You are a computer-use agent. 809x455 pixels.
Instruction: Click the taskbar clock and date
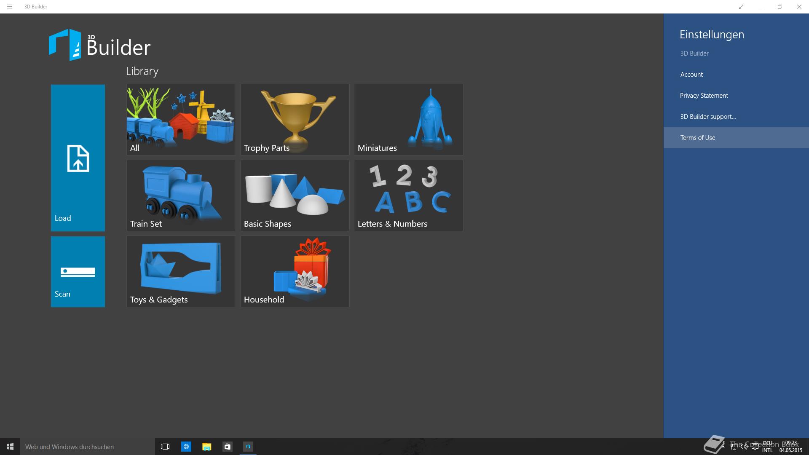point(790,447)
